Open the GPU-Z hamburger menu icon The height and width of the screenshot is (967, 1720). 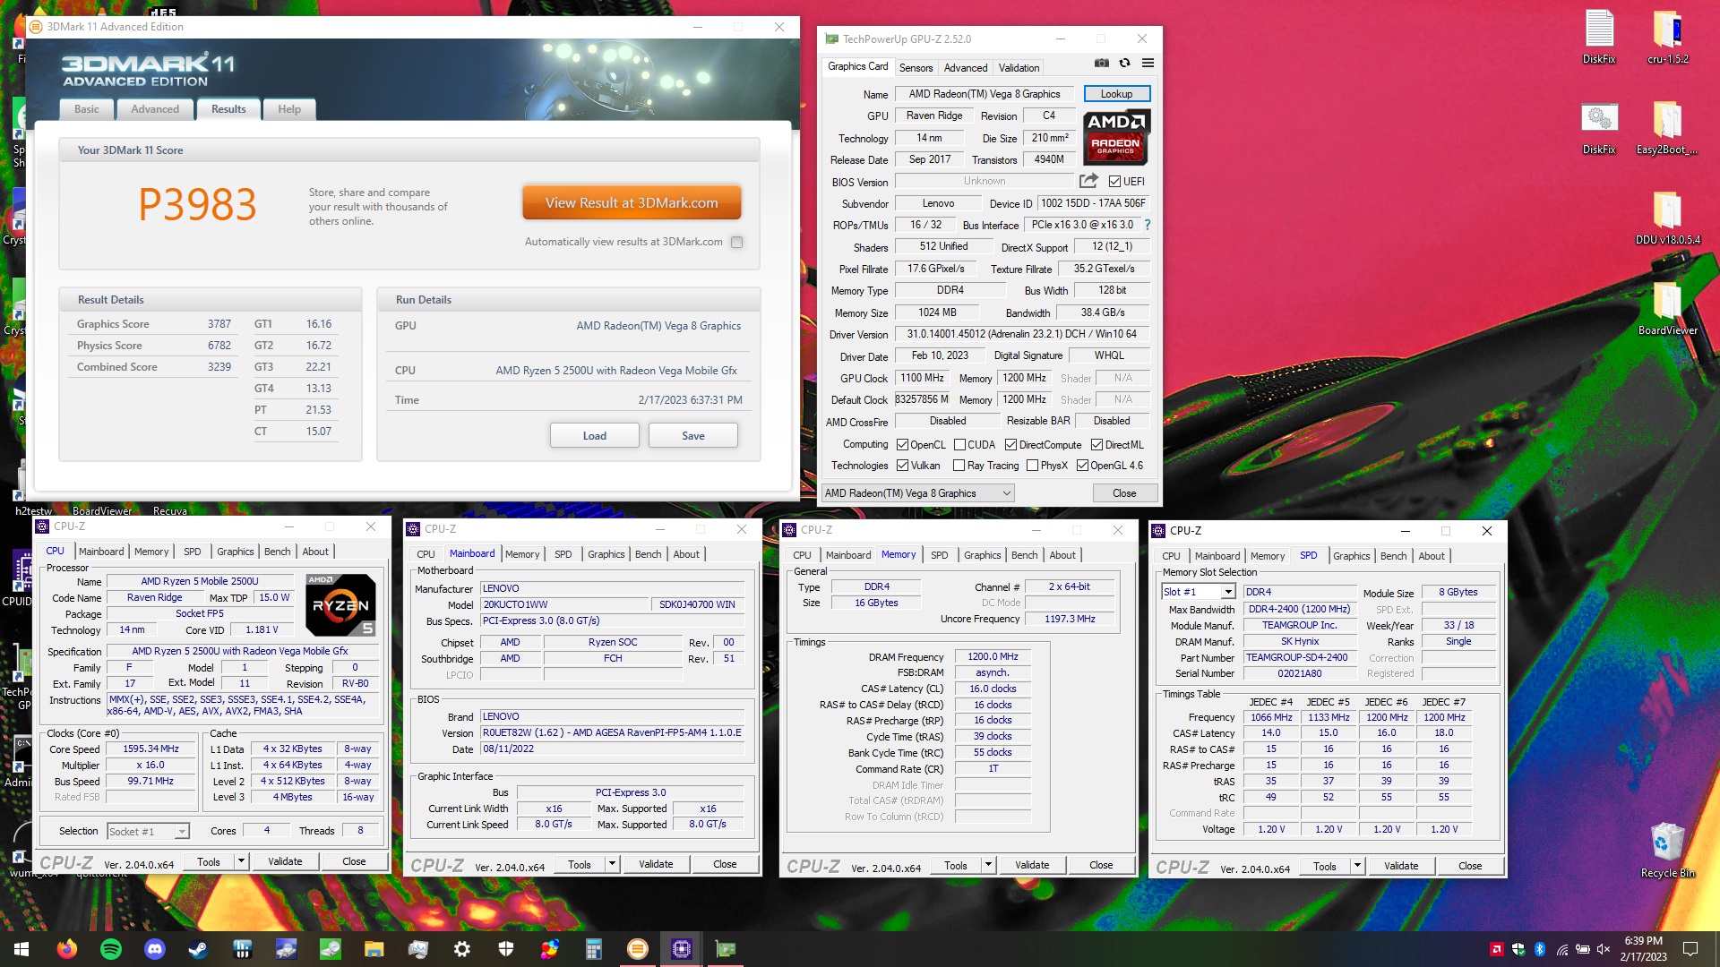(x=1148, y=63)
